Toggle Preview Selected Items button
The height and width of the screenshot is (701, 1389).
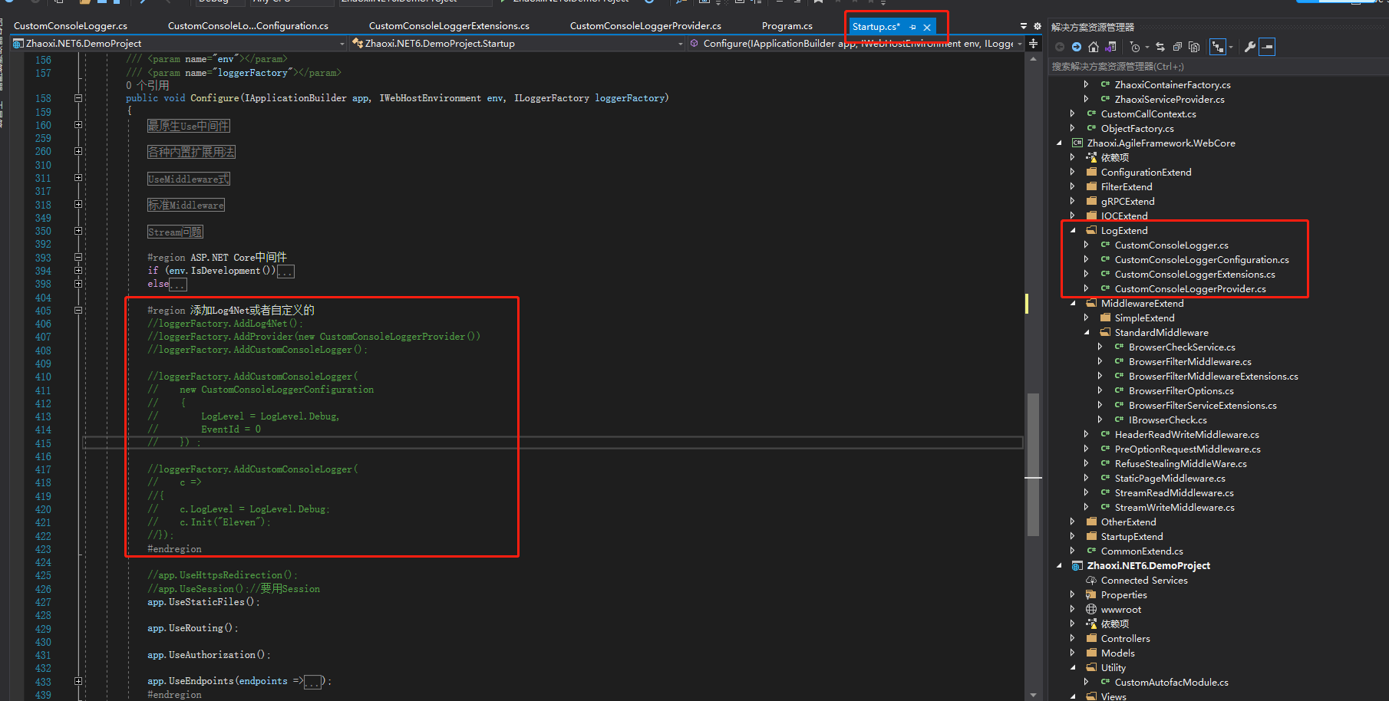(x=1268, y=47)
